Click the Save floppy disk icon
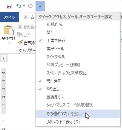The height and width of the screenshot is (130, 122). pyautogui.click(x=9, y=6)
